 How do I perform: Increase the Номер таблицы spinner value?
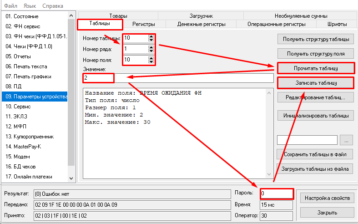(x=151, y=36)
